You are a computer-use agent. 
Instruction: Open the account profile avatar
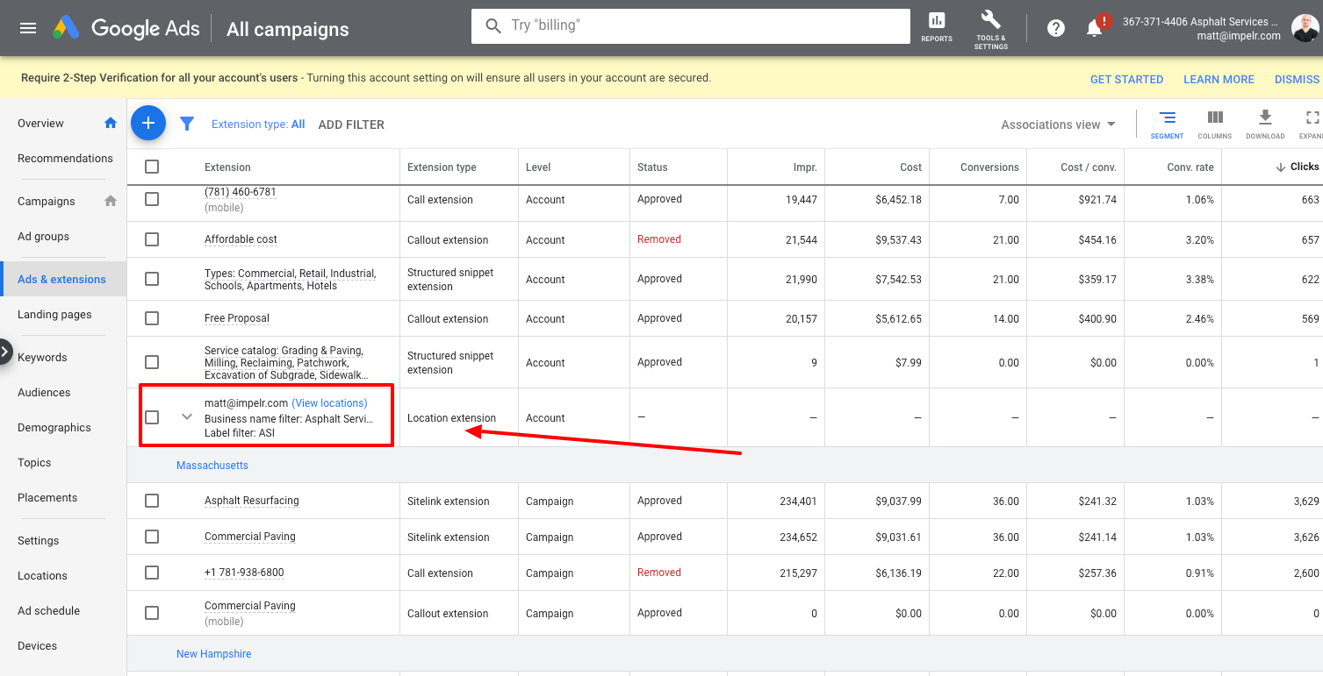point(1305,28)
